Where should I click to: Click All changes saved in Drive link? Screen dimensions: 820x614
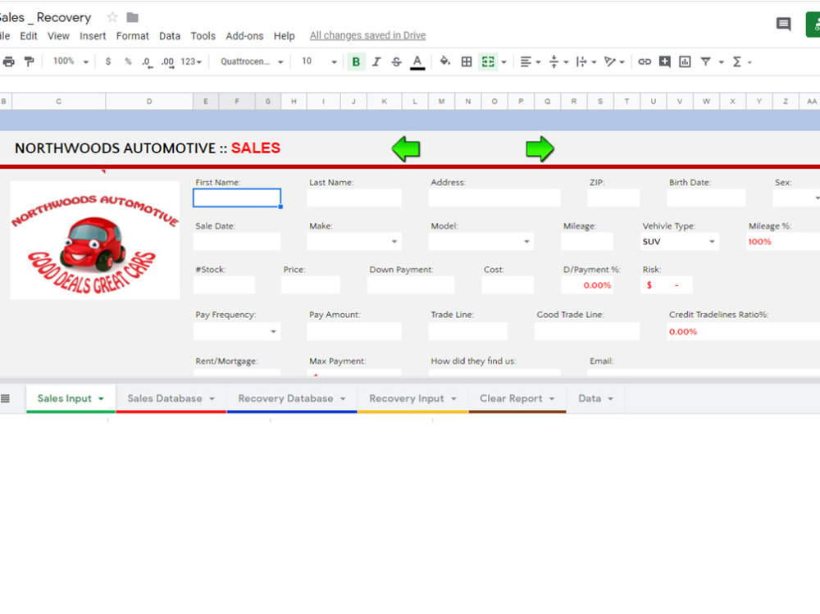tap(367, 35)
